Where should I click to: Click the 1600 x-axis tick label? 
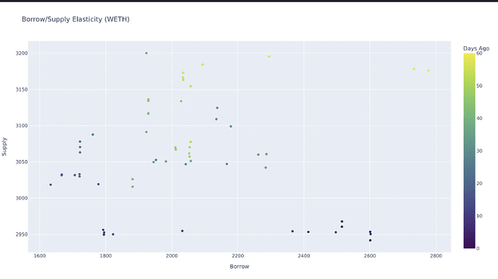click(40, 256)
